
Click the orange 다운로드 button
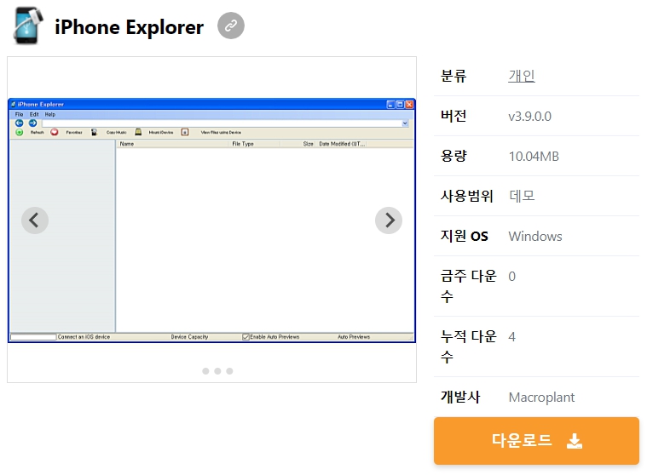[536, 441]
